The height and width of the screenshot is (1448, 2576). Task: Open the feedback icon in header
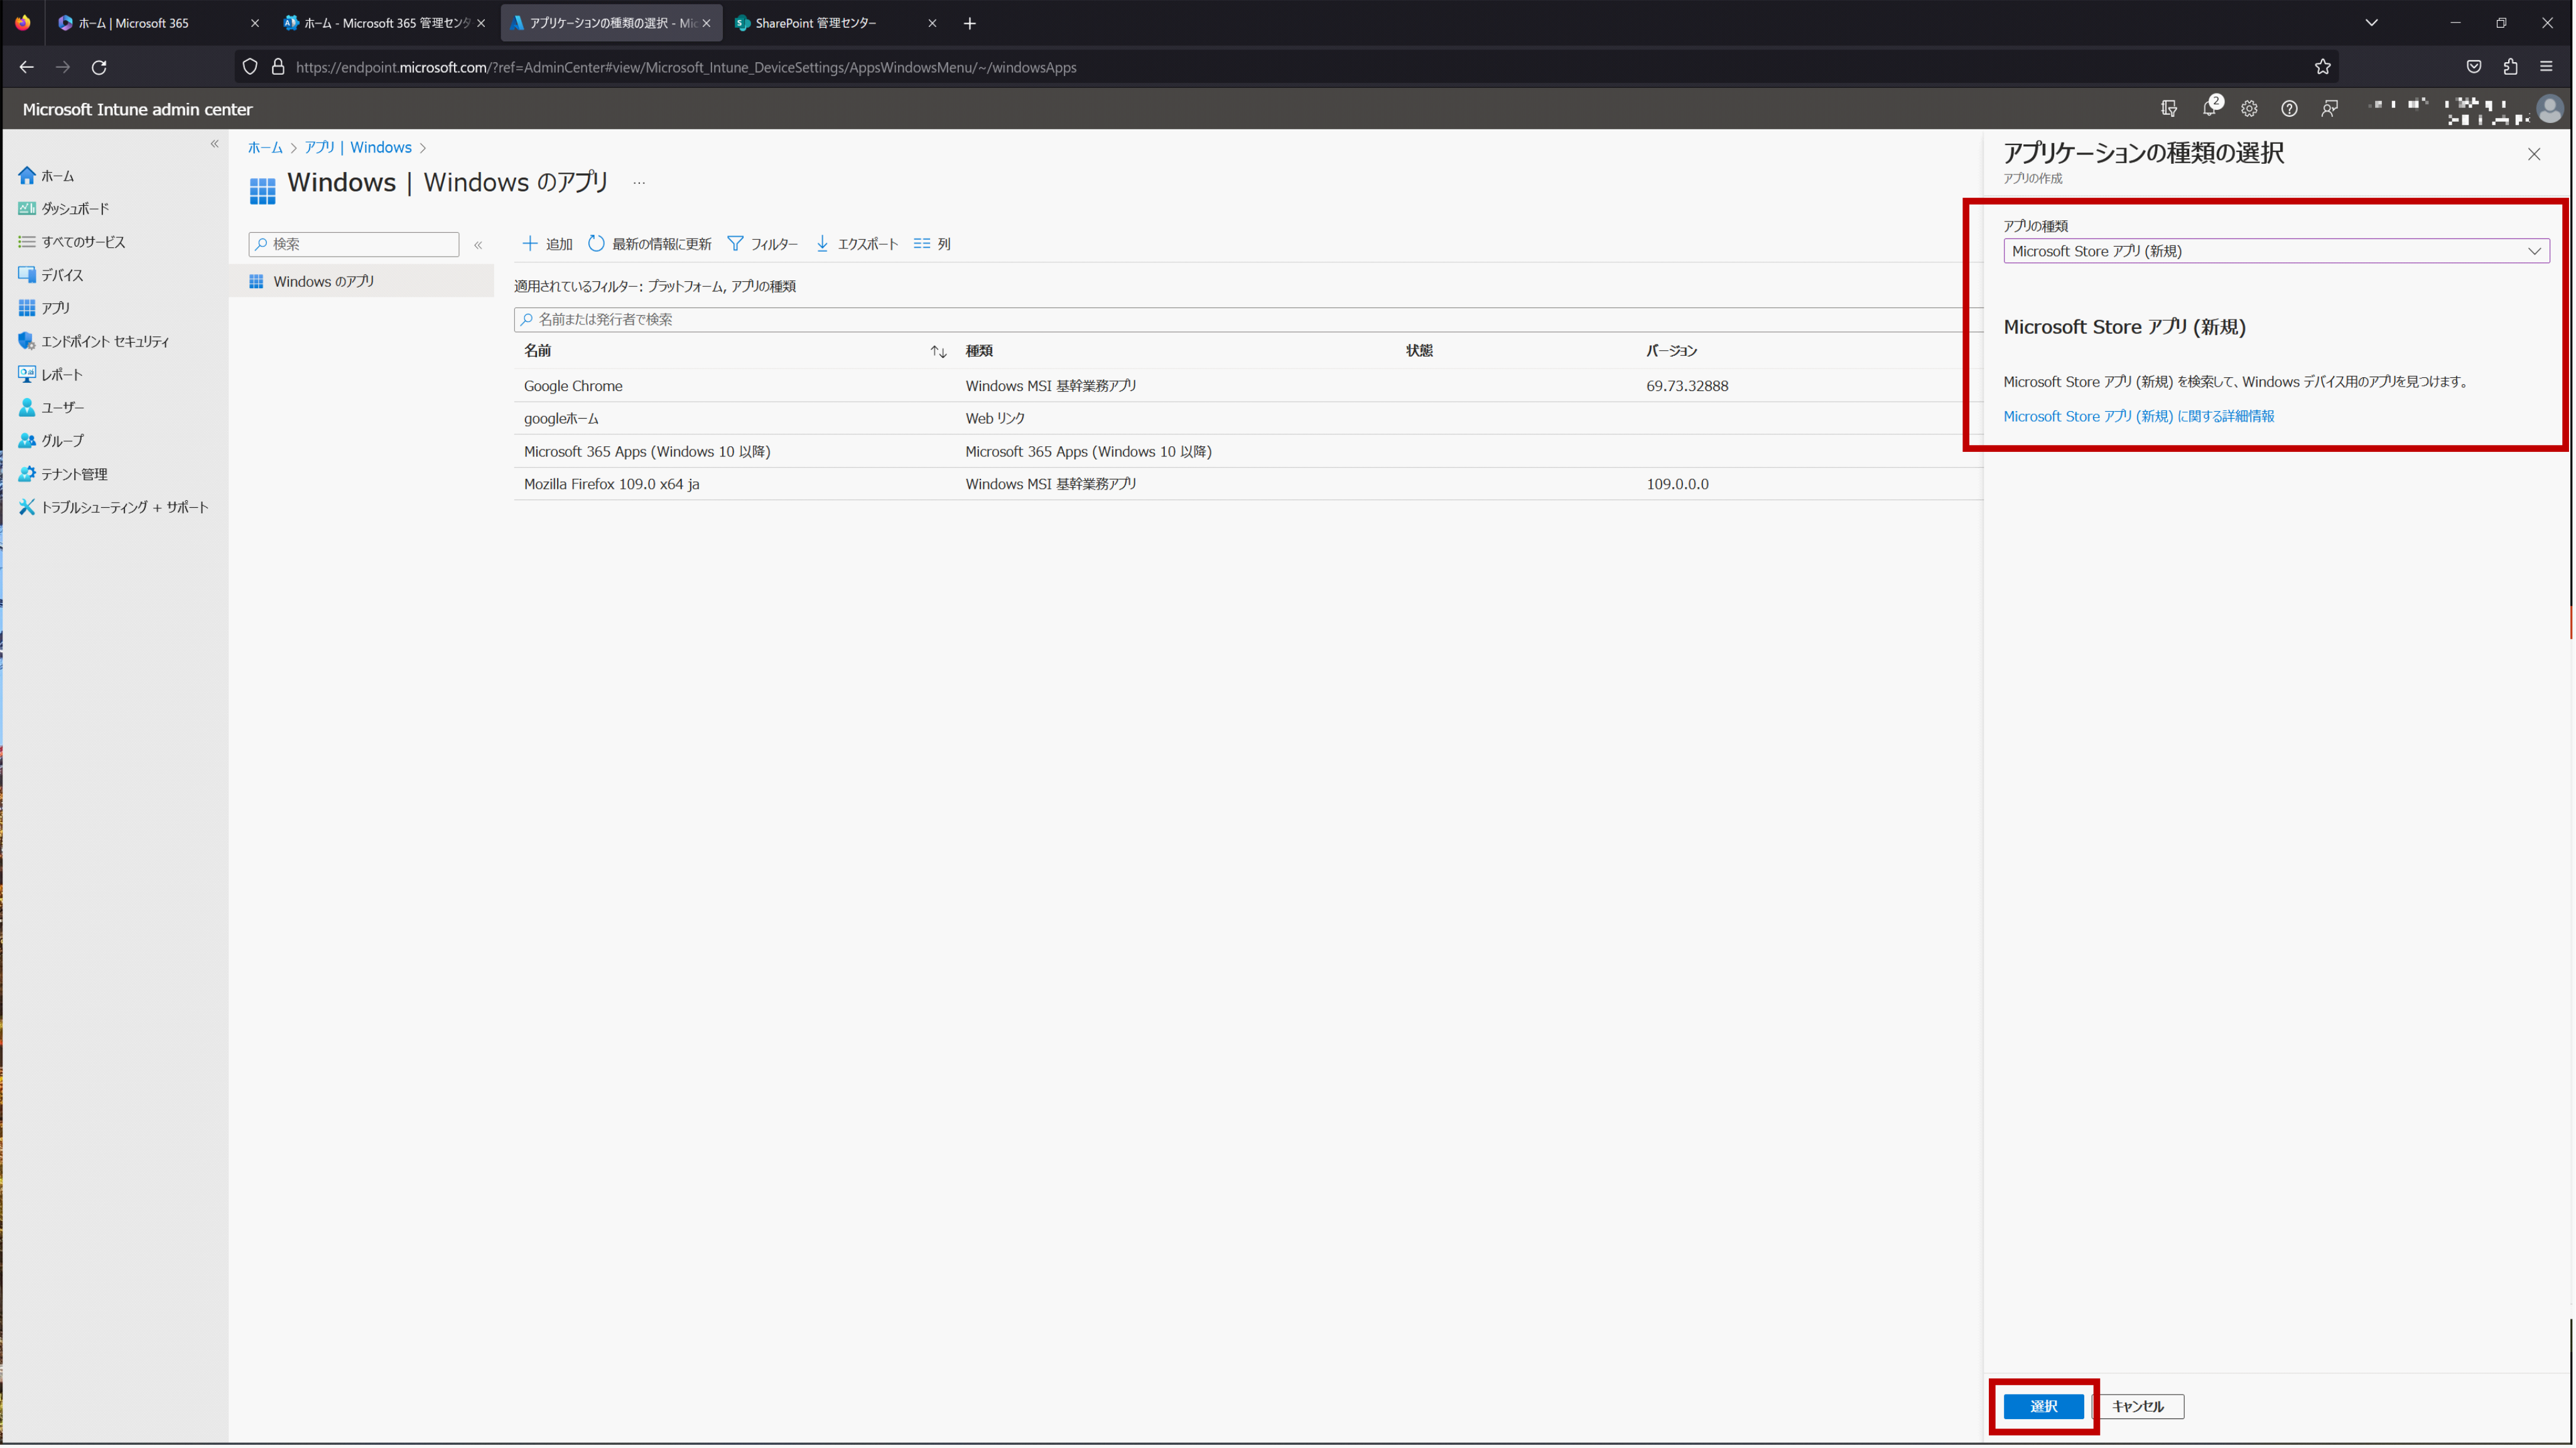click(x=2329, y=108)
